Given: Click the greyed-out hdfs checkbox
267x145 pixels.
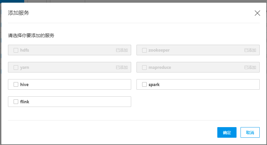Looking at the screenshot, I should click(x=16, y=50).
